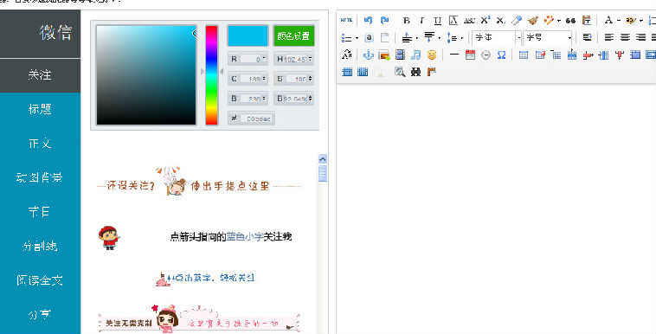The image size is (656, 334).
Task: Click the undo arrow icon
Action: point(368,20)
